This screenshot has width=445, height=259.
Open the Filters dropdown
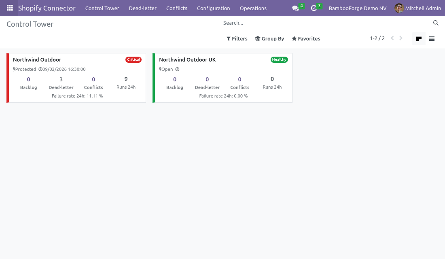coord(237,38)
